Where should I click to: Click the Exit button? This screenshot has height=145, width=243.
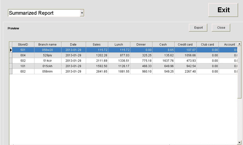tap(223, 10)
